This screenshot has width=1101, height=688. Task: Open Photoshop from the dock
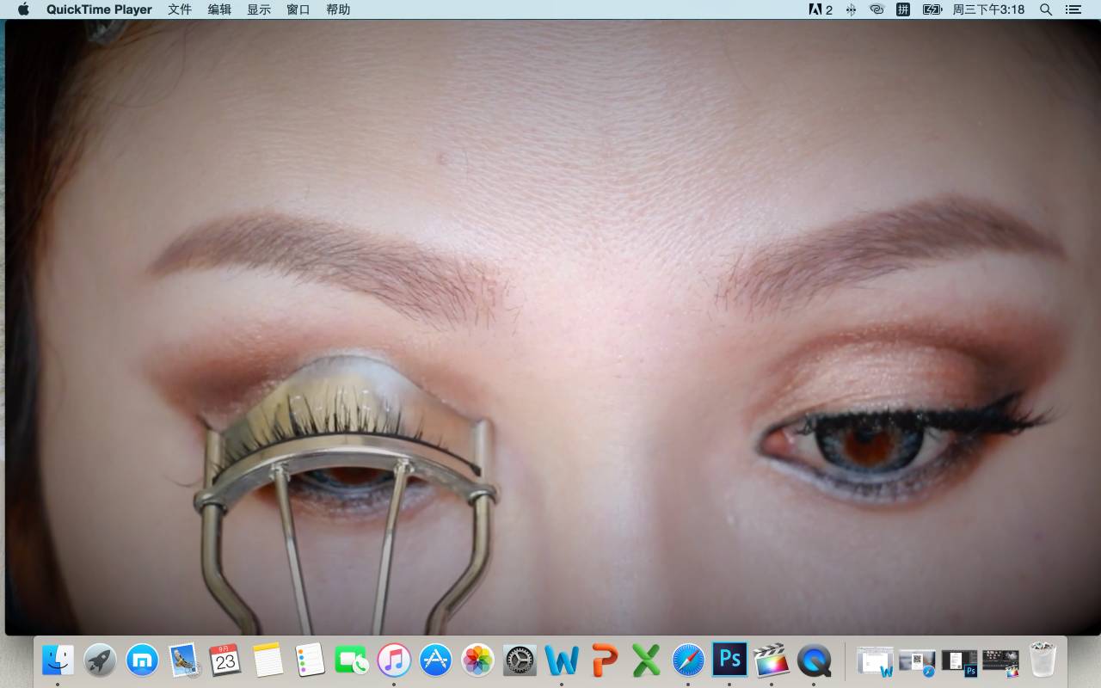729,660
